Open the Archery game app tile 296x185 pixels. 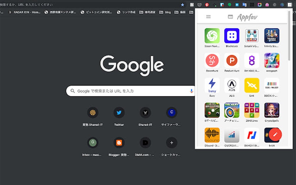(x=232, y=110)
